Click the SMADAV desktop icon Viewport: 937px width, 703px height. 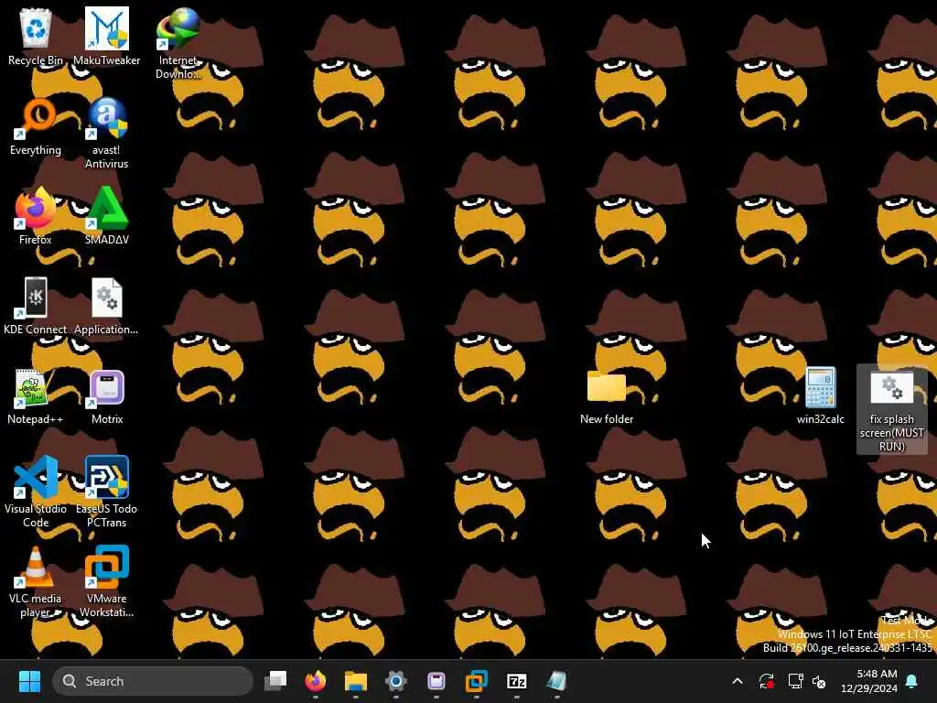(106, 216)
